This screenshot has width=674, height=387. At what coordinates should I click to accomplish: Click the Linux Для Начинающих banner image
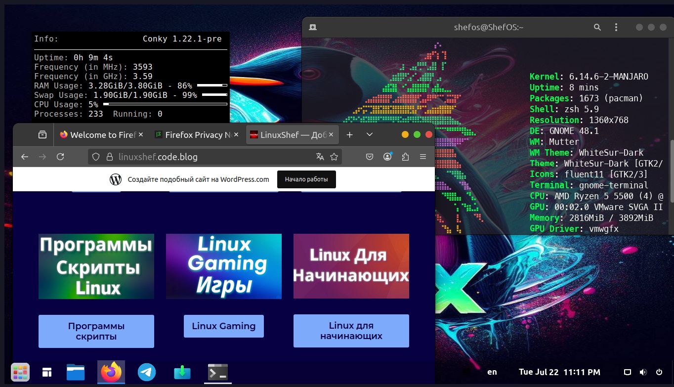pos(351,266)
